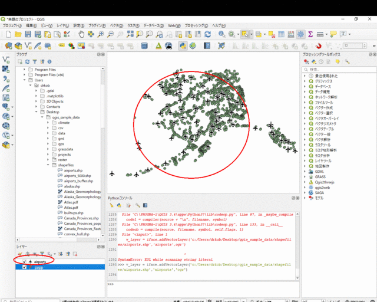Click Add Vector Layer icon in left sidebar
Screen dimensions: 377x302
click(6, 60)
